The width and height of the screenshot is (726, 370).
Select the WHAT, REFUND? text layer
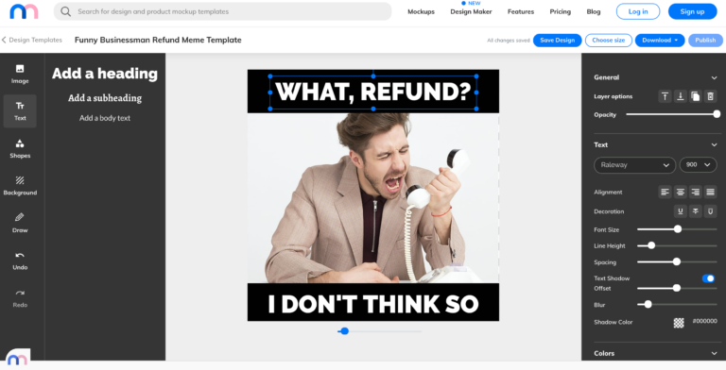pos(373,92)
